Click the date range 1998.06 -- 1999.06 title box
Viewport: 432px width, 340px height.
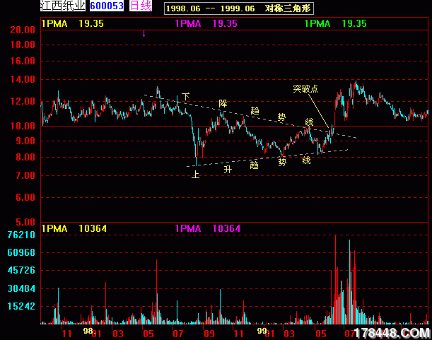pyautogui.click(x=238, y=8)
